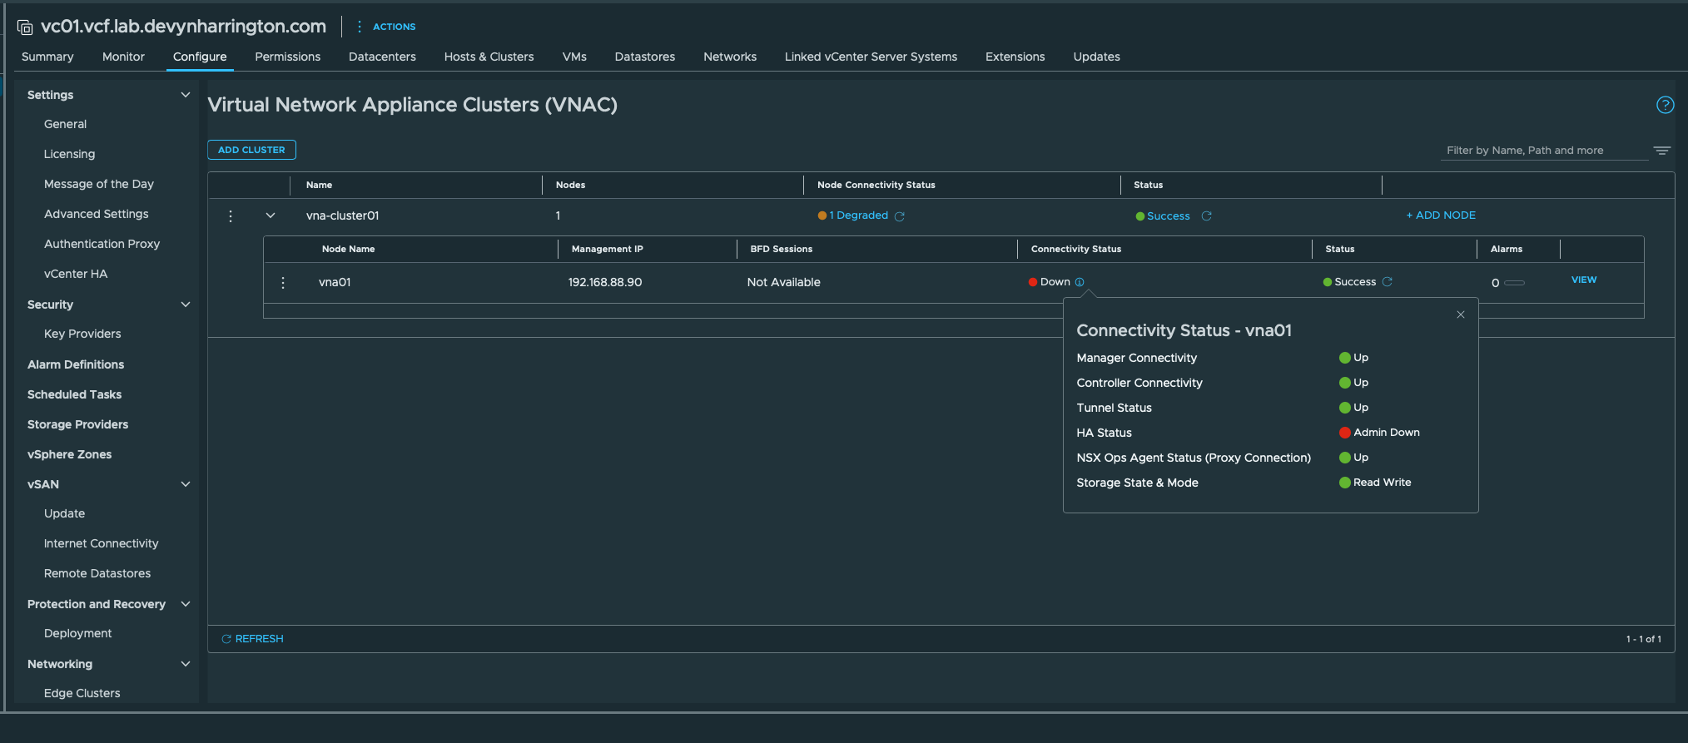Screen dimensions: 1688x743
Task: Click the Name column header
Action: click(319, 185)
